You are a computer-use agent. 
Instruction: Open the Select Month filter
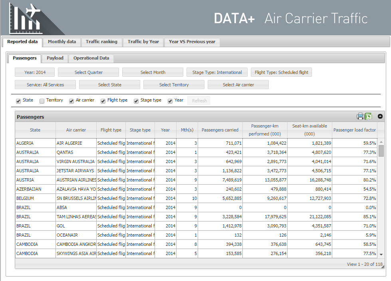[x=153, y=72]
